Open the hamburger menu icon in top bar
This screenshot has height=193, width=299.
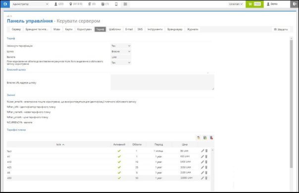pyautogui.click(x=125, y=4)
